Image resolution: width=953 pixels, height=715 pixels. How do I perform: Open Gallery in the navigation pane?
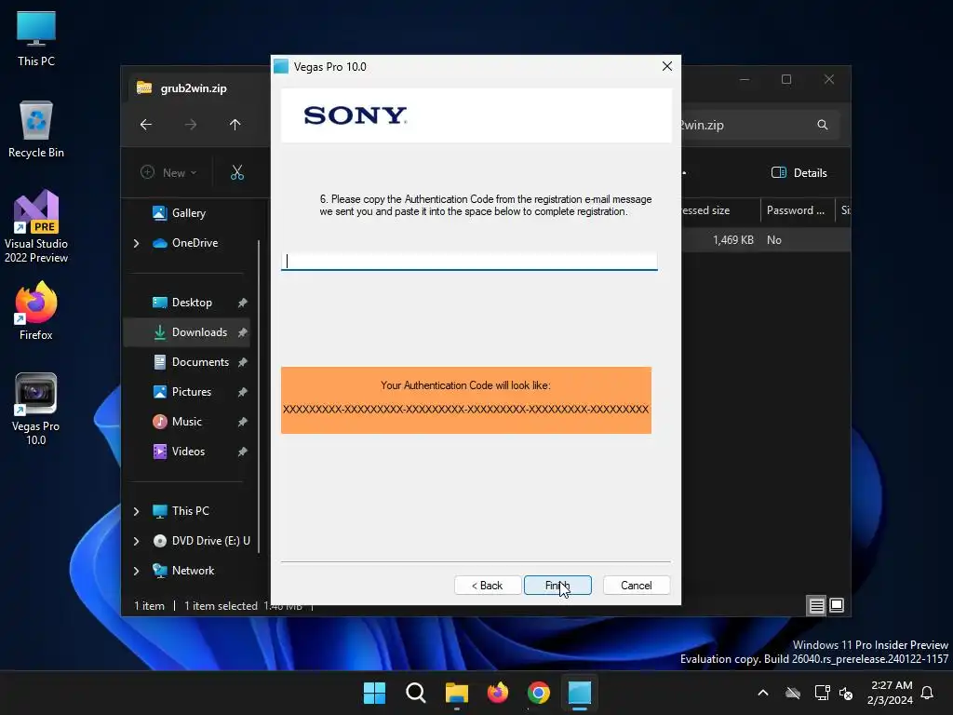click(188, 213)
